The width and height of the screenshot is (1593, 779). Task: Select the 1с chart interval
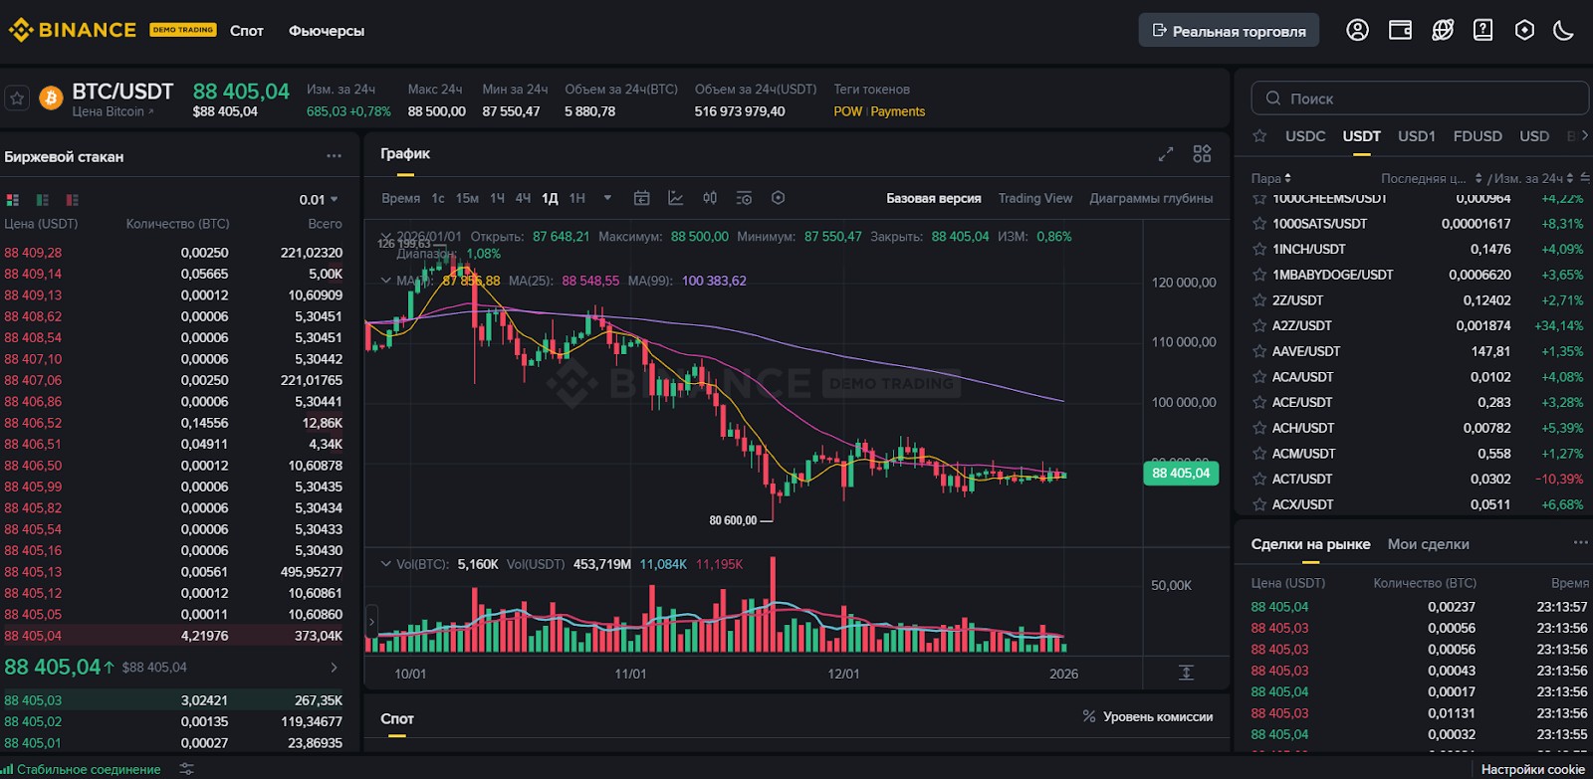(438, 198)
